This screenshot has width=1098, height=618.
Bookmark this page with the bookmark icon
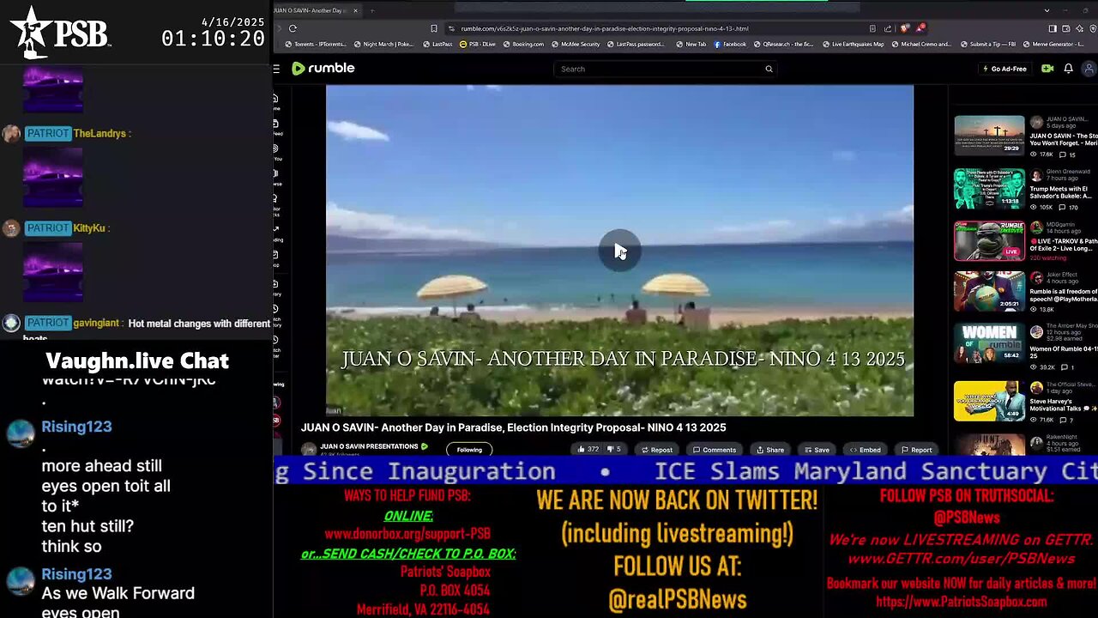(x=434, y=28)
